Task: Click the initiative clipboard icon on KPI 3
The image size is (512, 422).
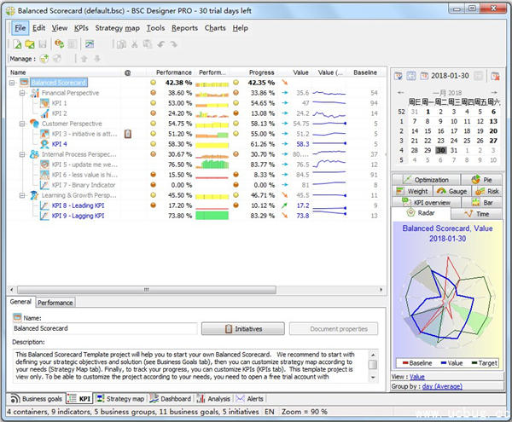Action: 127,134
